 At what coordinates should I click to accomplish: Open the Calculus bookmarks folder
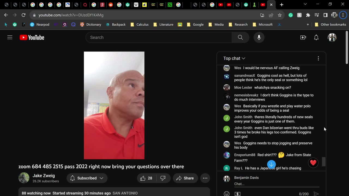tap(139, 24)
